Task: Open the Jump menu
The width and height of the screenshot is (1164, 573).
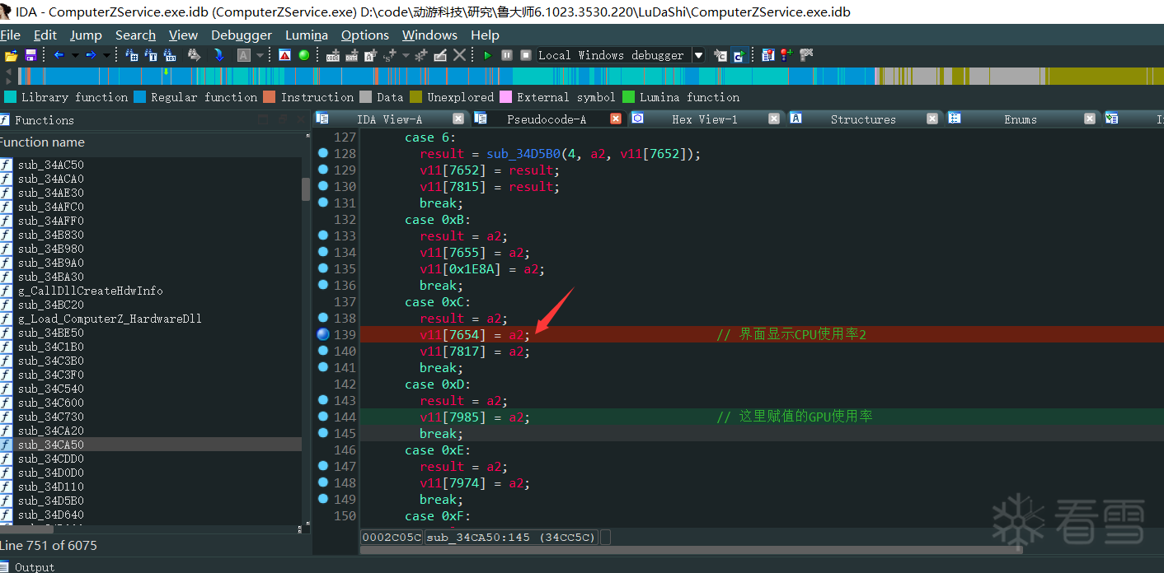Action: pos(86,35)
